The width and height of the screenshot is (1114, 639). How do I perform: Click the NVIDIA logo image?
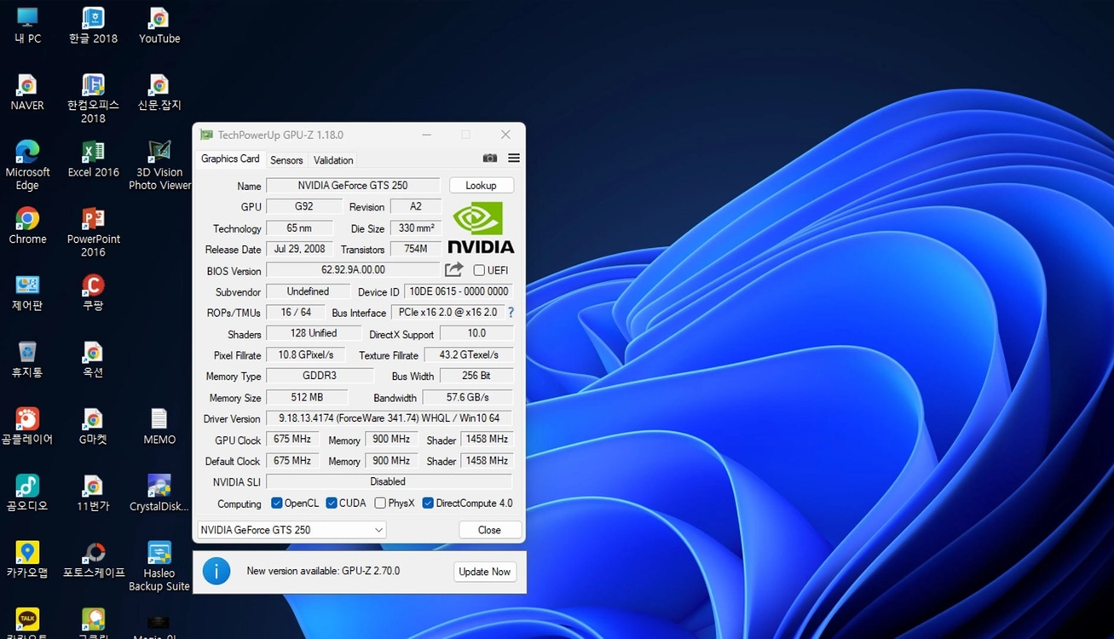482,227
